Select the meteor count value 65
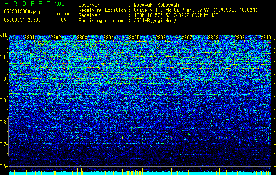 [x=64, y=20]
